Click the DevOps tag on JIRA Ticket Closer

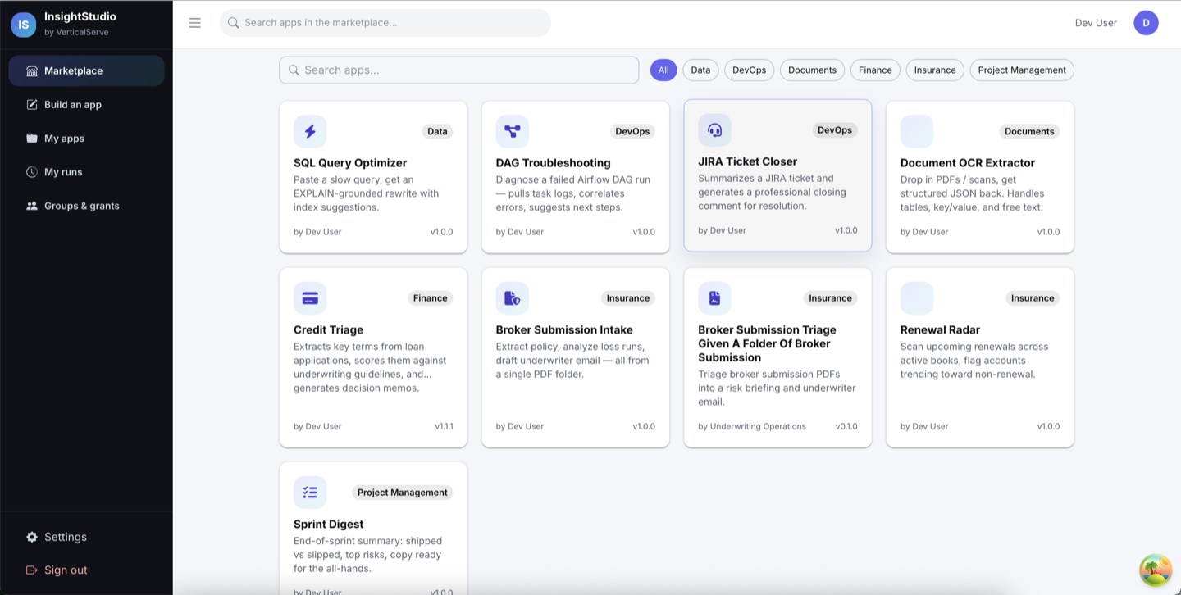pos(835,130)
